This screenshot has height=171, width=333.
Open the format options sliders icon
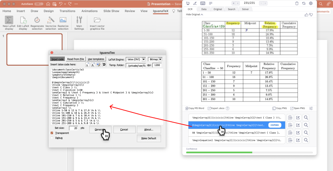[x=311, y=108]
